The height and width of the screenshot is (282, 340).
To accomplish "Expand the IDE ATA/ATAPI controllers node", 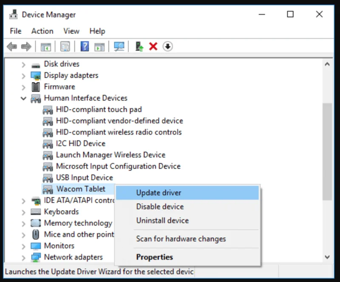I will pos(23,201).
